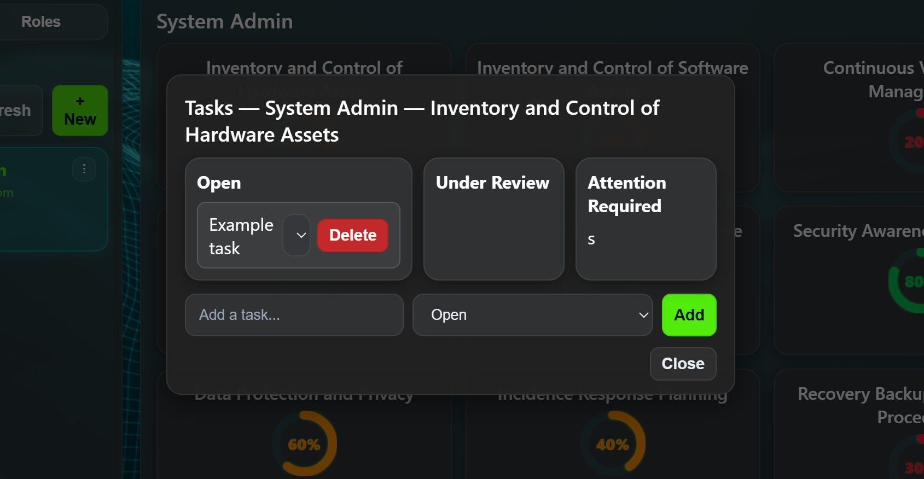The width and height of the screenshot is (924, 479).
Task: Click the chevron on the Open status selector
Action: [643, 315]
